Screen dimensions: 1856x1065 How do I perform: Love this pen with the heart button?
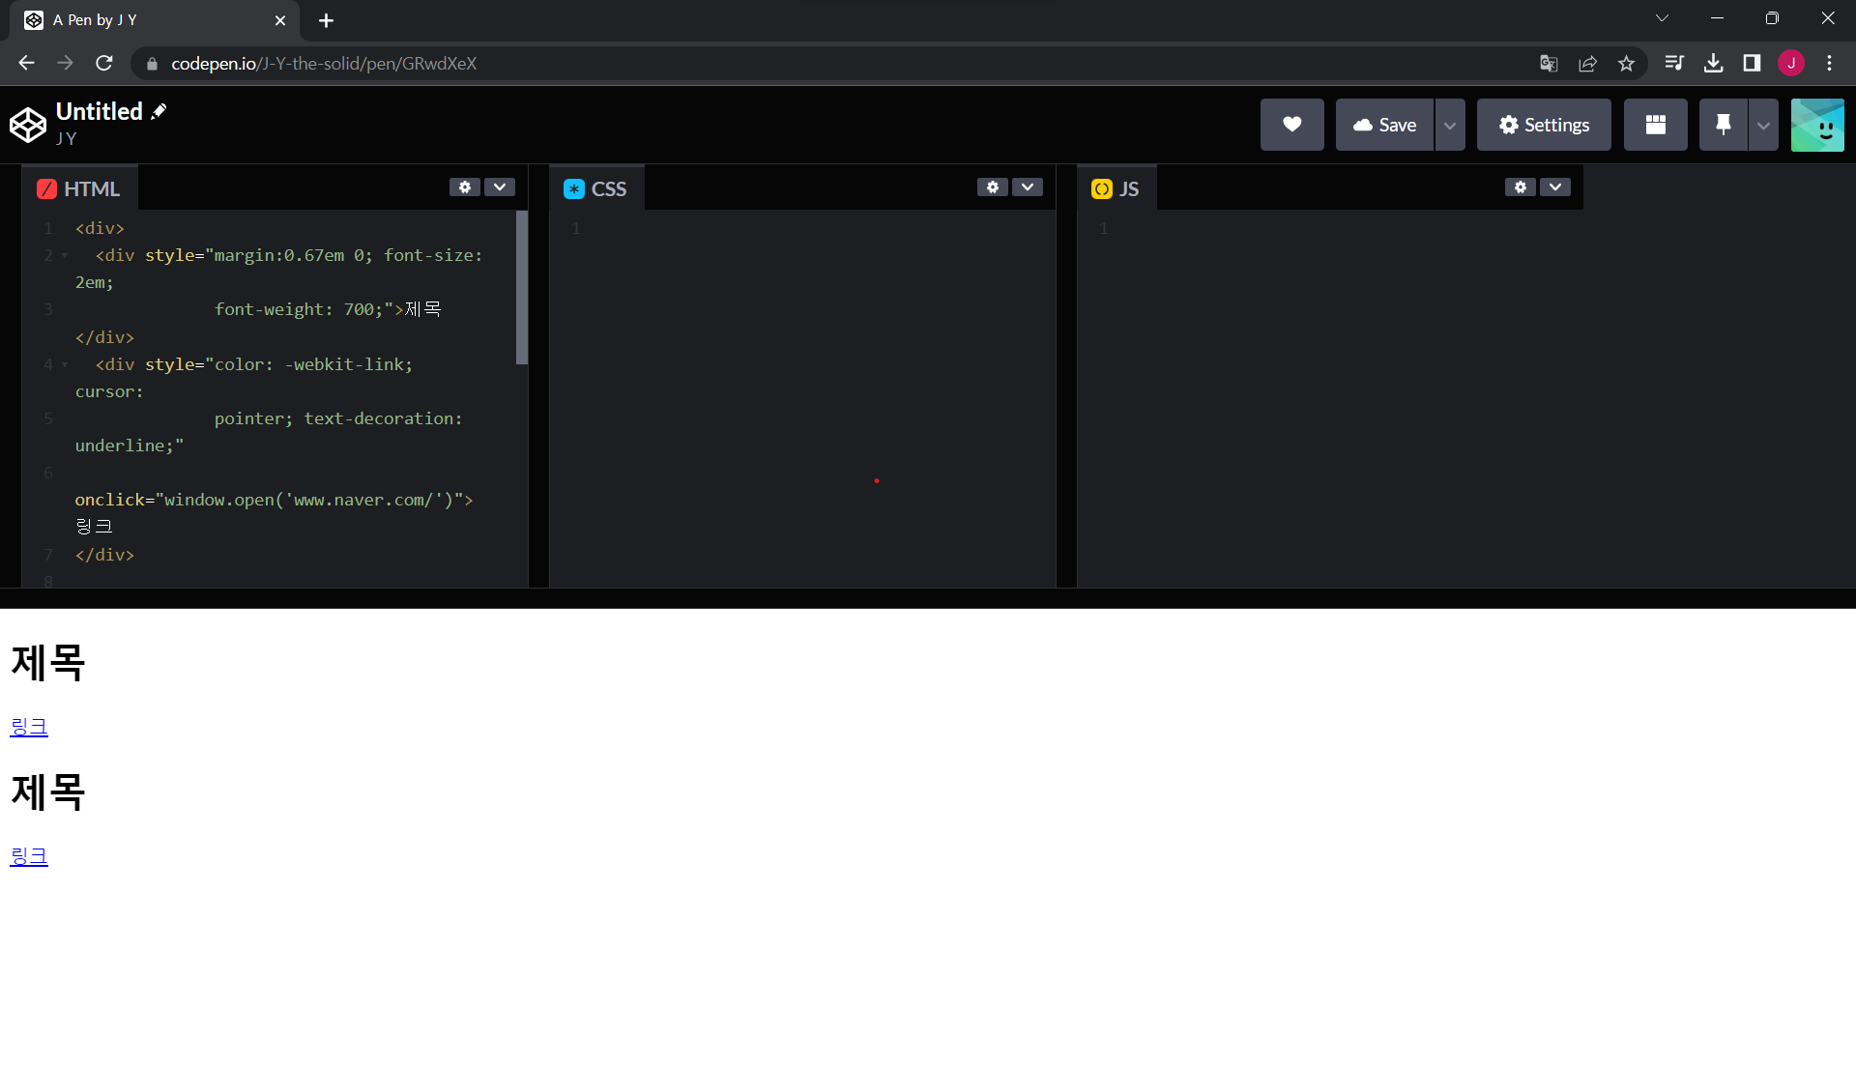1291,125
